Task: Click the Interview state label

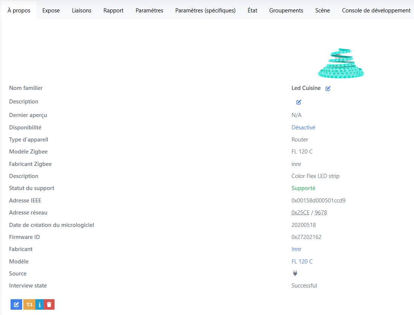Action: coord(28,285)
